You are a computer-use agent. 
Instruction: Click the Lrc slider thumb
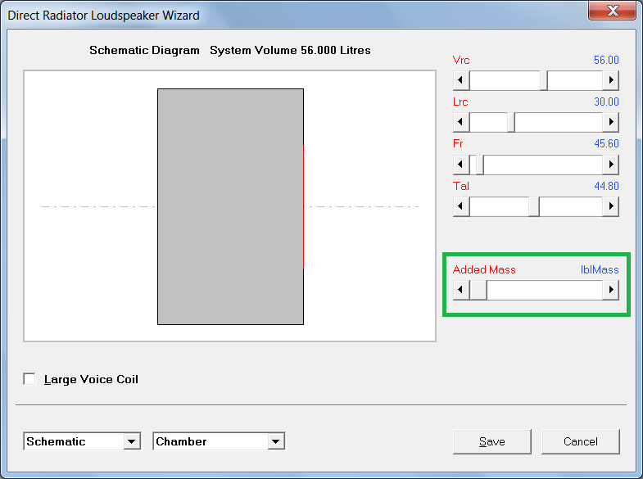(511, 122)
